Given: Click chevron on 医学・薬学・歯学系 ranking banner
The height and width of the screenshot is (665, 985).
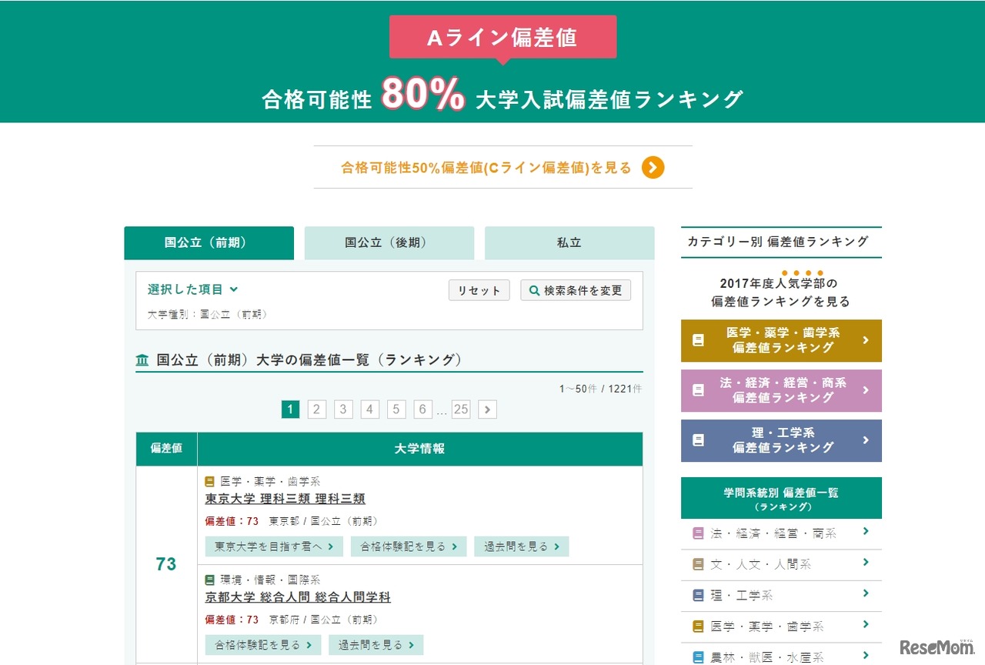Looking at the screenshot, I should (866, 339).
